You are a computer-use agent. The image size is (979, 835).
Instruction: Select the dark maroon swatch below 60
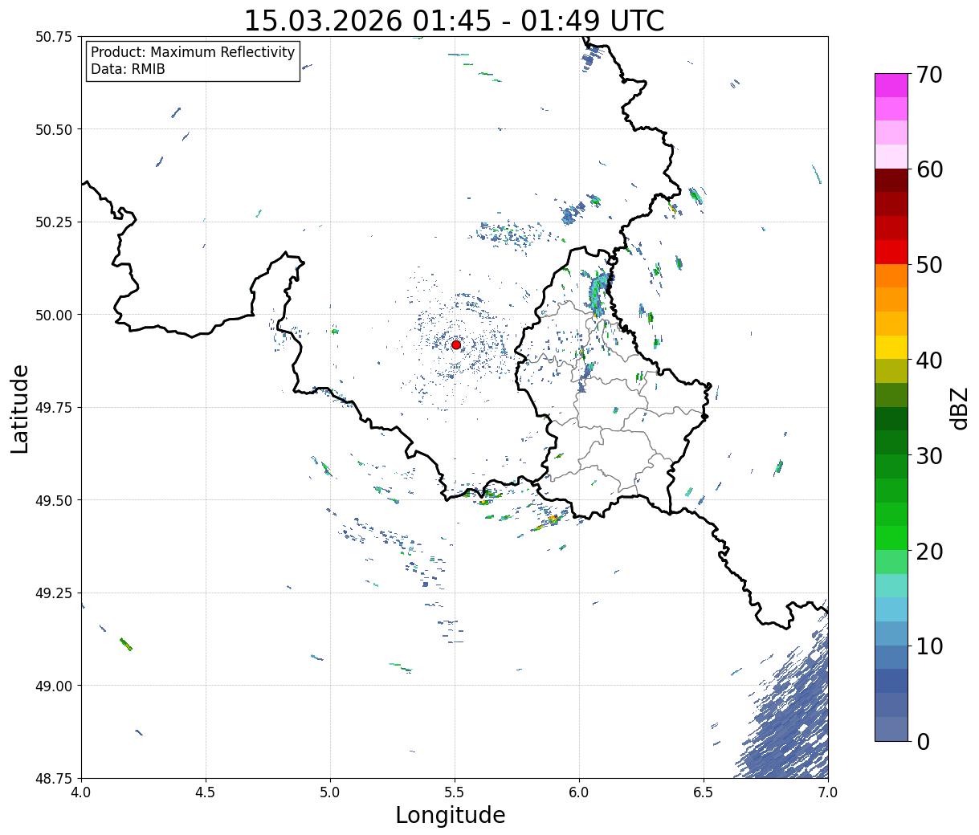pyautogui.click(x=891, y=181)
